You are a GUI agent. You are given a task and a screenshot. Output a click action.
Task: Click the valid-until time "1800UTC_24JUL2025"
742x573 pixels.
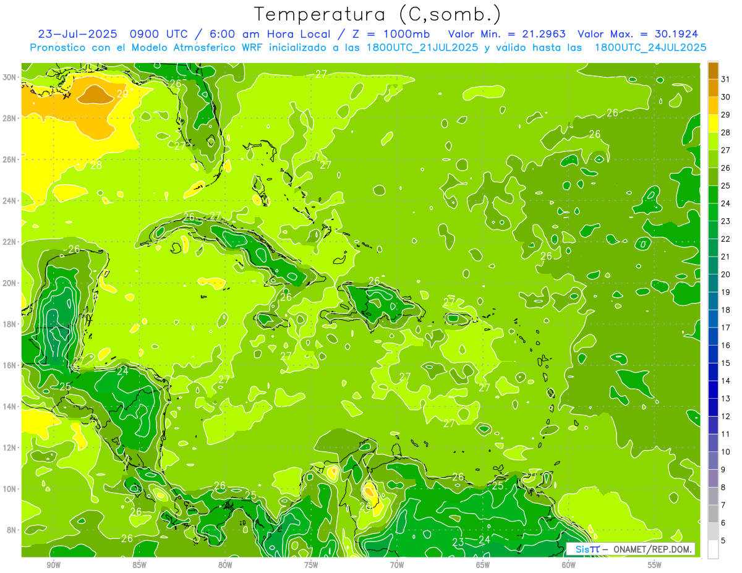pyautogui.click(x=650, y=48)
